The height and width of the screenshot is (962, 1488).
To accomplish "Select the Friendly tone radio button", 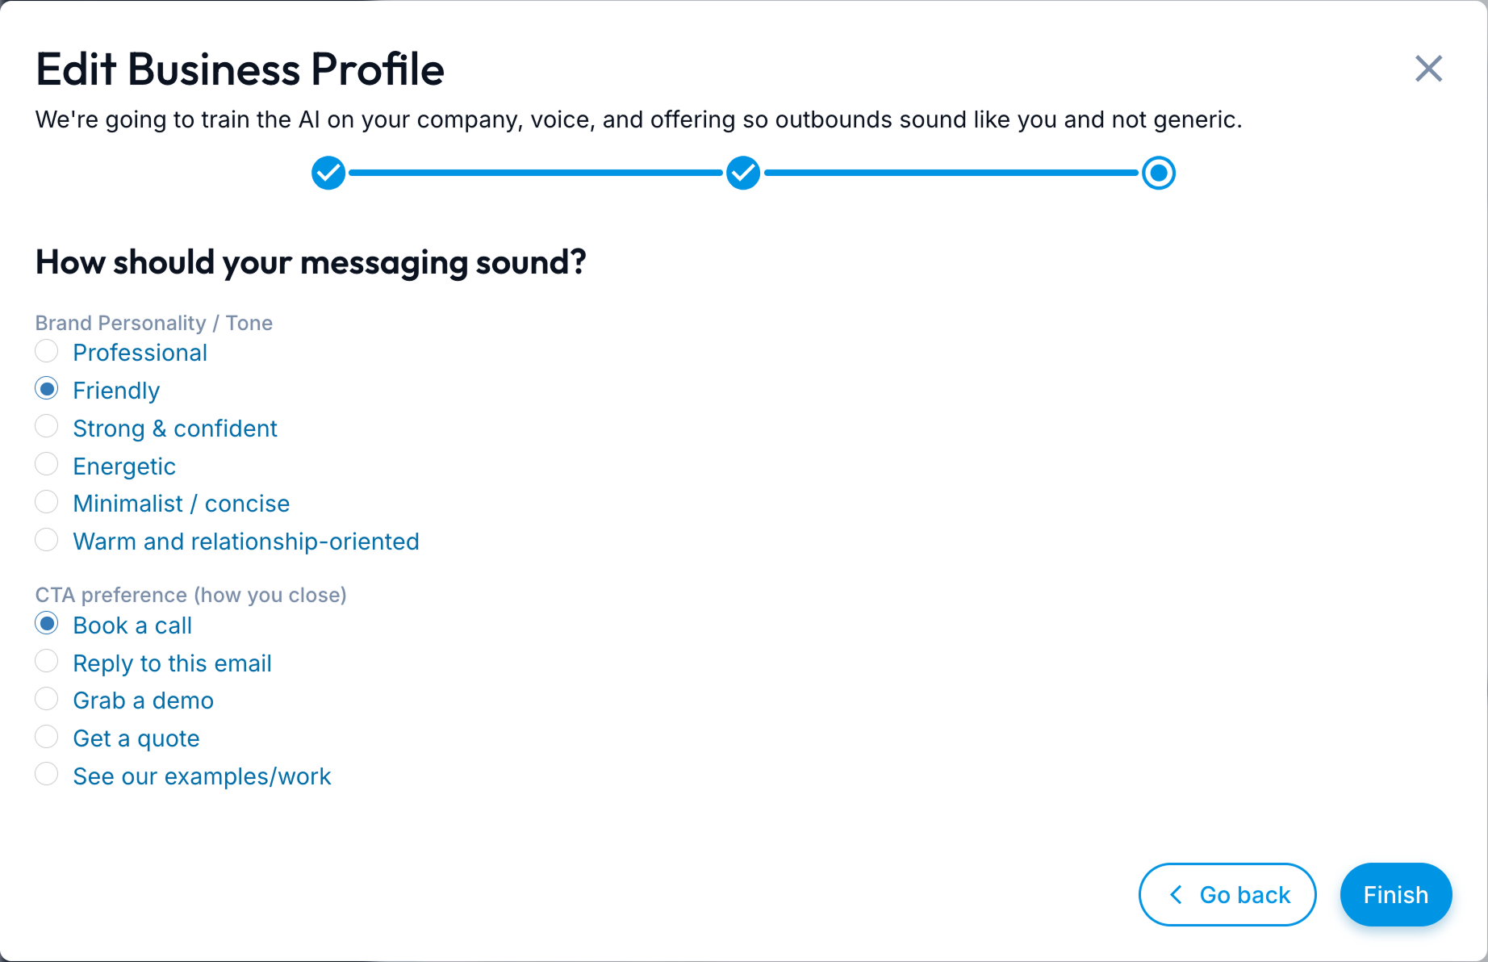I will pos(47,390).
